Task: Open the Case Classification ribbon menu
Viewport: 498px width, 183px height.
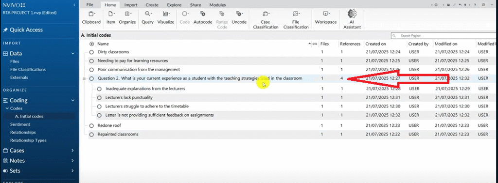Action: coord(265,20)
